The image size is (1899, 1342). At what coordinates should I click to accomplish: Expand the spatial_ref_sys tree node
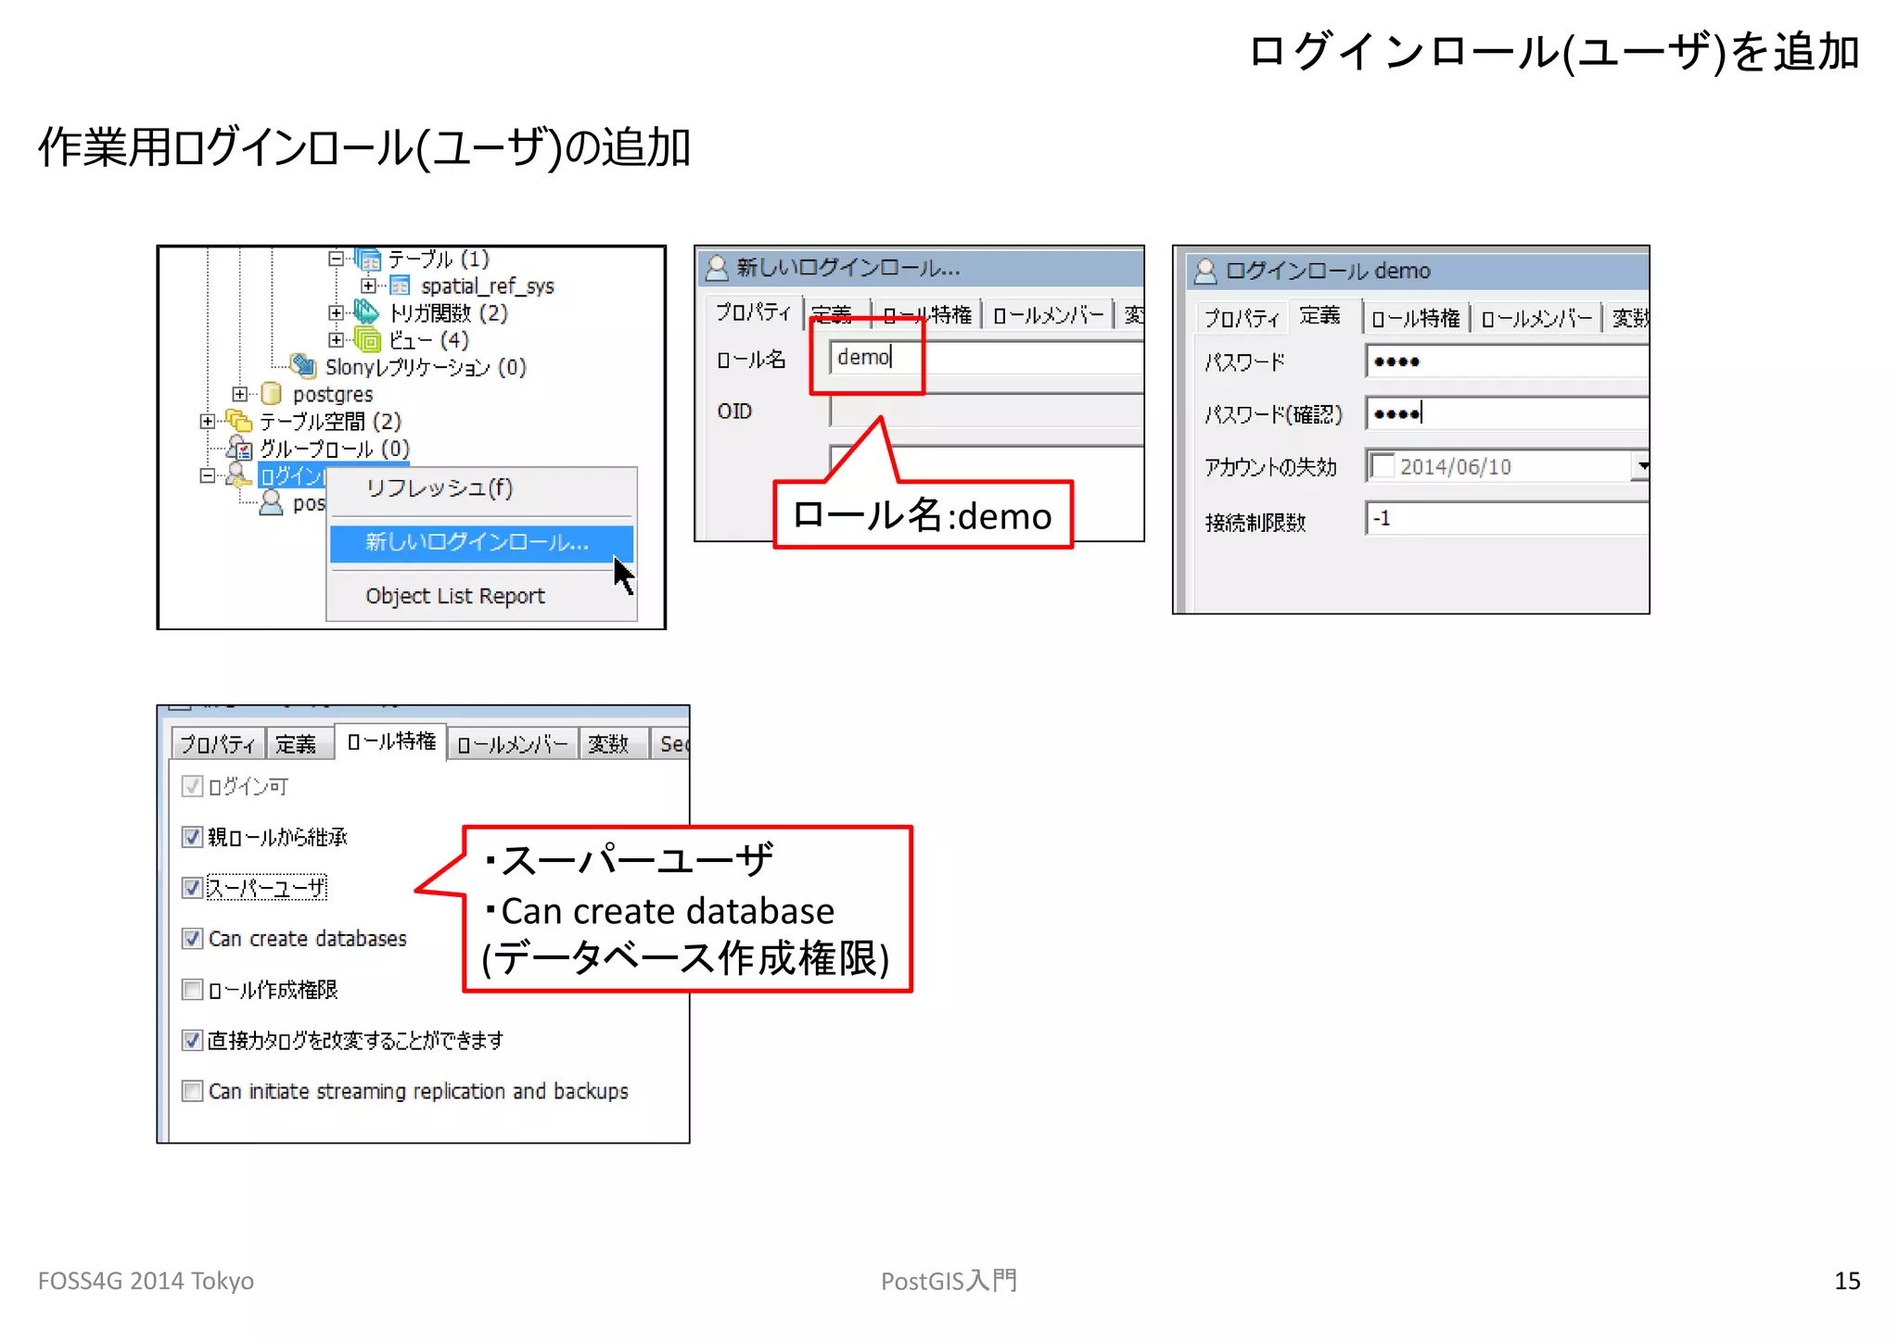(368, 285)
